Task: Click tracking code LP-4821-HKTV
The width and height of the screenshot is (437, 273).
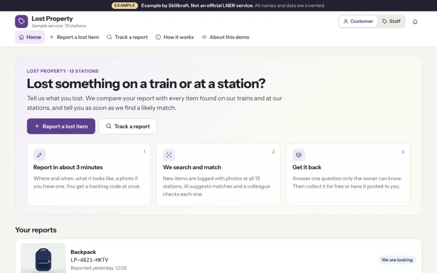Action: (89, 260)
